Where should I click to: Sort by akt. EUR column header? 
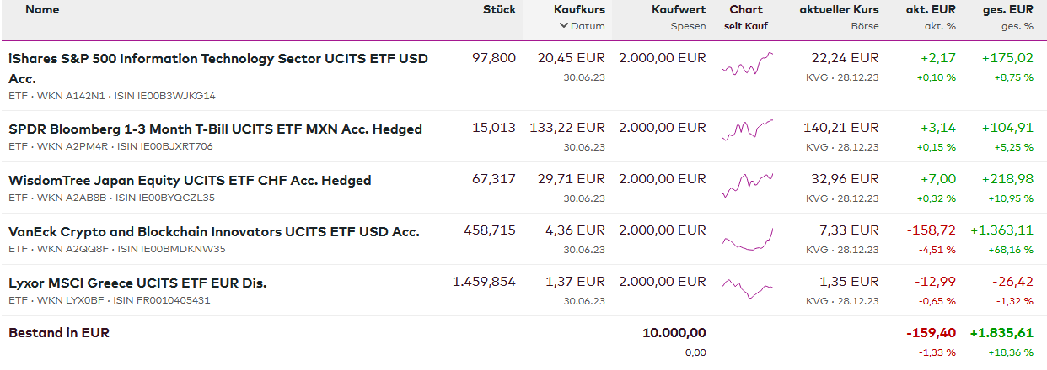click(931, 10)
